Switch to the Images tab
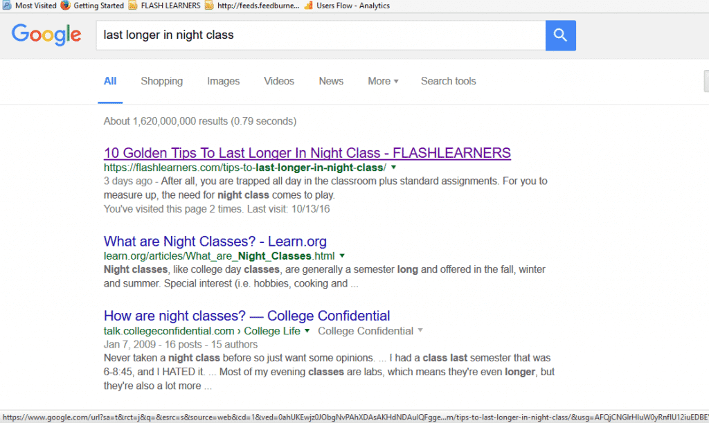The image size is (709, 423). 224,82
